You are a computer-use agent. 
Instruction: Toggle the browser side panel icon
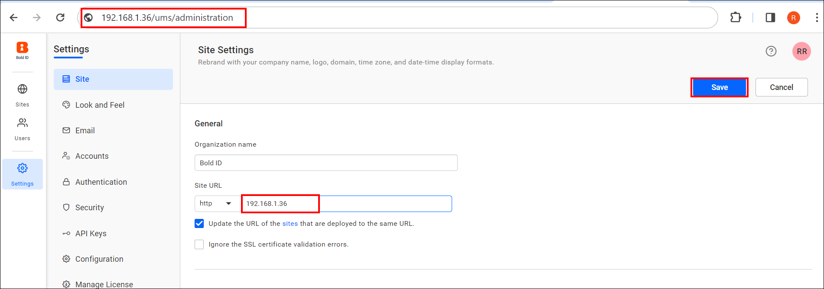770,18
